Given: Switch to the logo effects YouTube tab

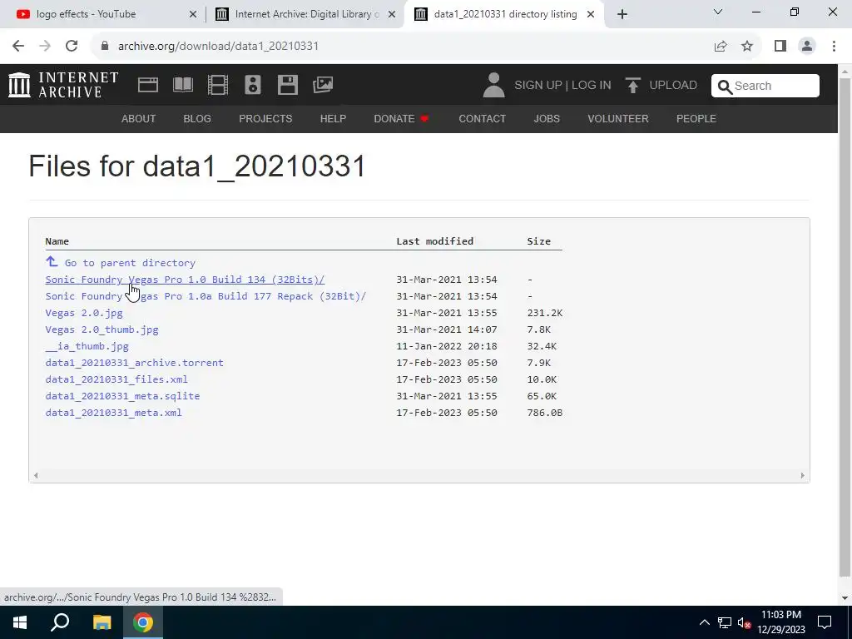Looking at the screenshot, I should click(x=103, y=14).
